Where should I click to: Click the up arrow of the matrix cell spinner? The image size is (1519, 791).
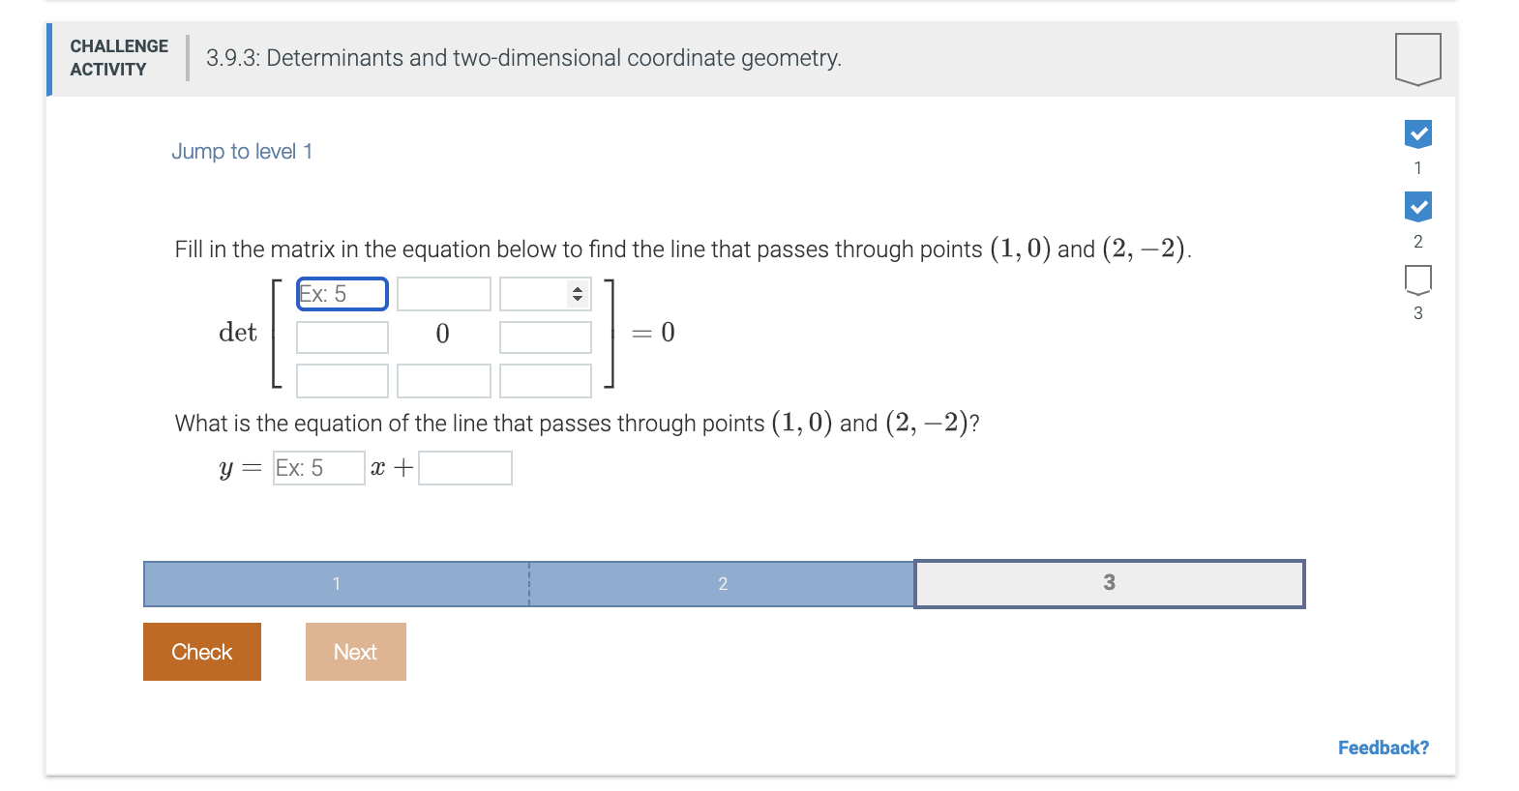click(577, 288)
